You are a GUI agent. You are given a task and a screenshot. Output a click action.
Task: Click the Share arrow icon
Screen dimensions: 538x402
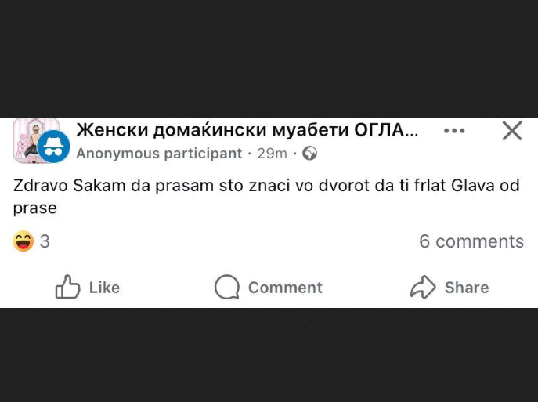423,288
